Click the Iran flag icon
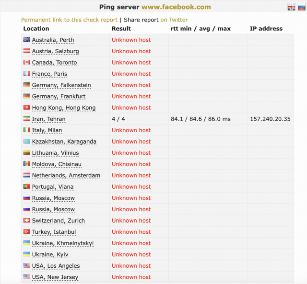This screenshot has height=284, width=307. [x=27, y=119]
